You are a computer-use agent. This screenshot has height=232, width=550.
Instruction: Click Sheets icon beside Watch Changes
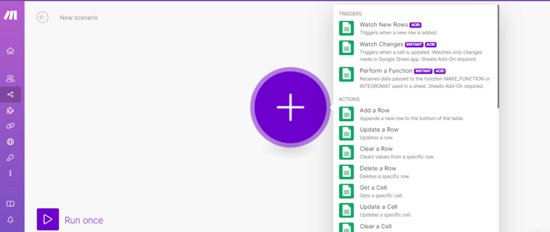point(346,47)
